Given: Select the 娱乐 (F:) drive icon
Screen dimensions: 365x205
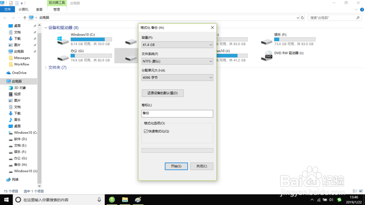Looking at the screenshot, I should (266, 42).
